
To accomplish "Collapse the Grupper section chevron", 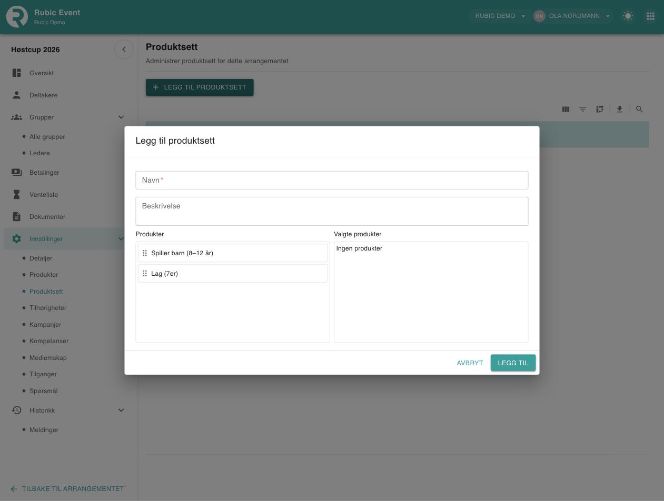I will point(121,117).
